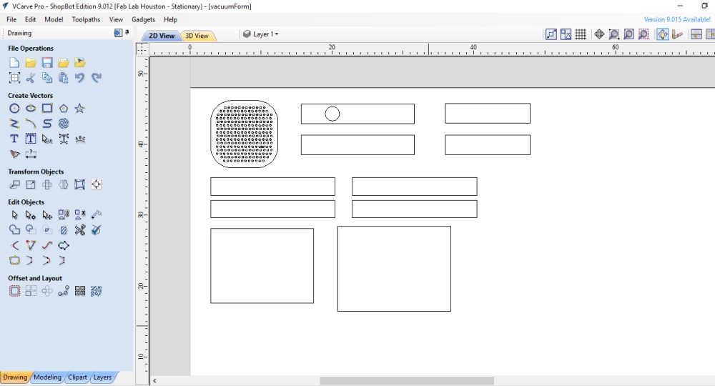Image resolution: width=715 pixels, height=386 pixels.
Task: Click the Copy icon in File Operations
Action: click(x=47, y=78)
